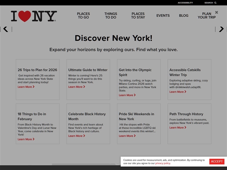This screenshot has height=170, width=227.
Task: Click the 'Path Through History' heading
Action: [x=186, y=114]
